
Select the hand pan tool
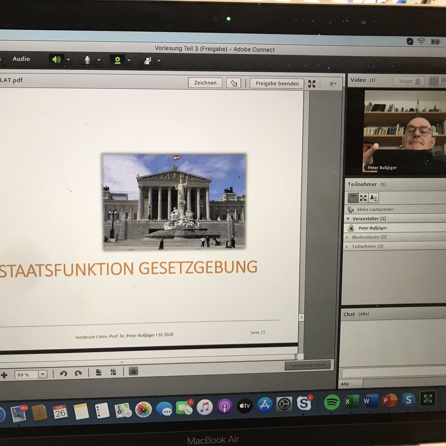coord(133,371)
